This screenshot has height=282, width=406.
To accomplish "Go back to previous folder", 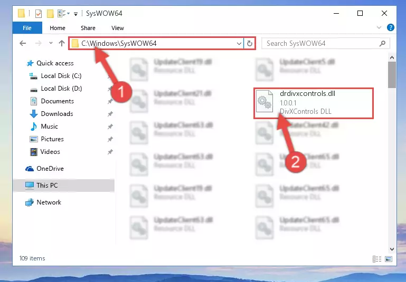I will [23, 43].
